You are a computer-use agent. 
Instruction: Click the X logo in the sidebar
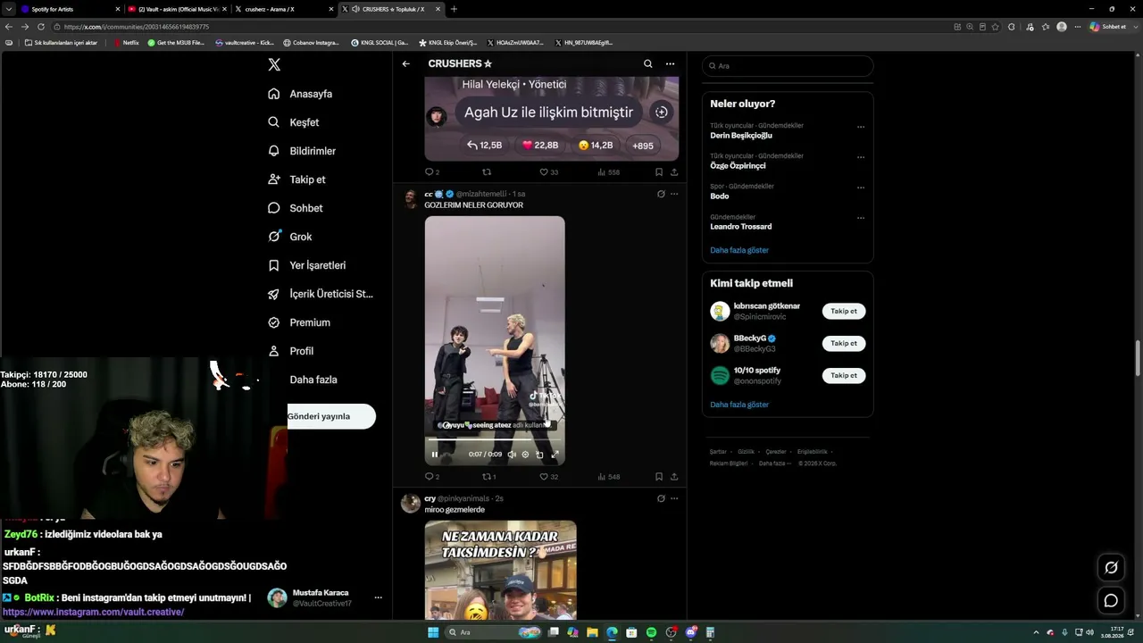tap(274, 64)
